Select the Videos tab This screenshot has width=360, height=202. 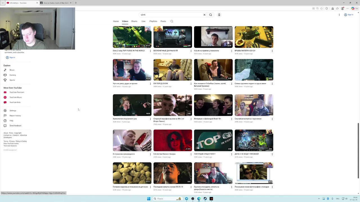coord(125,21)
